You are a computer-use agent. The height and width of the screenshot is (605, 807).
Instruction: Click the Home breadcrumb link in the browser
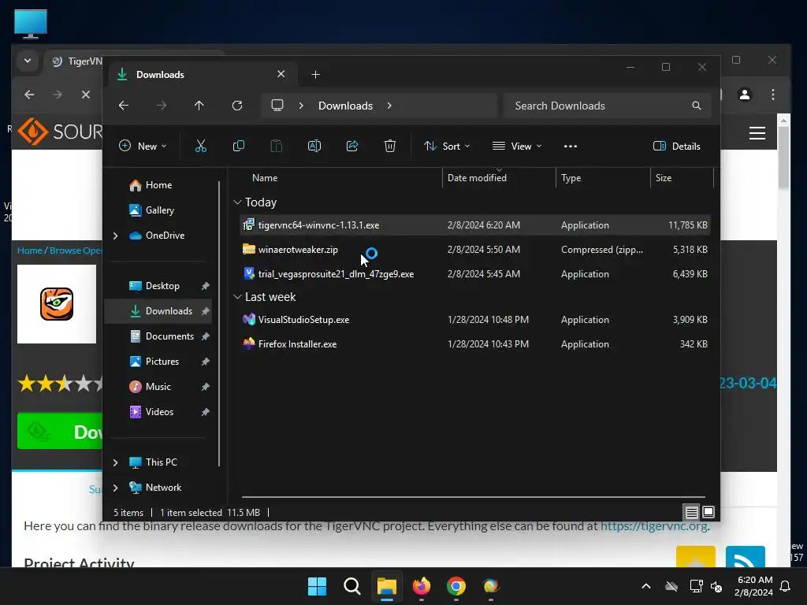(x=30, y=251)
